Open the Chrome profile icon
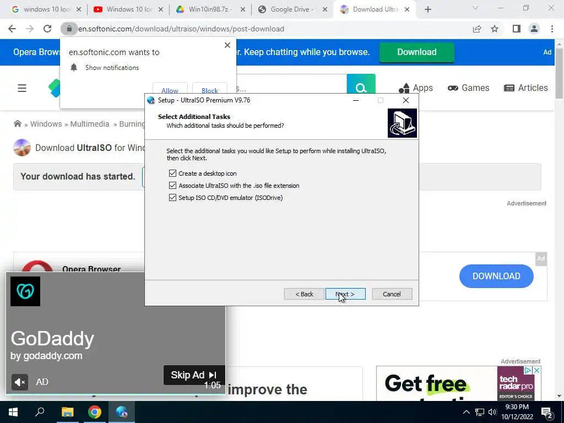 click(x=534, y=29)
